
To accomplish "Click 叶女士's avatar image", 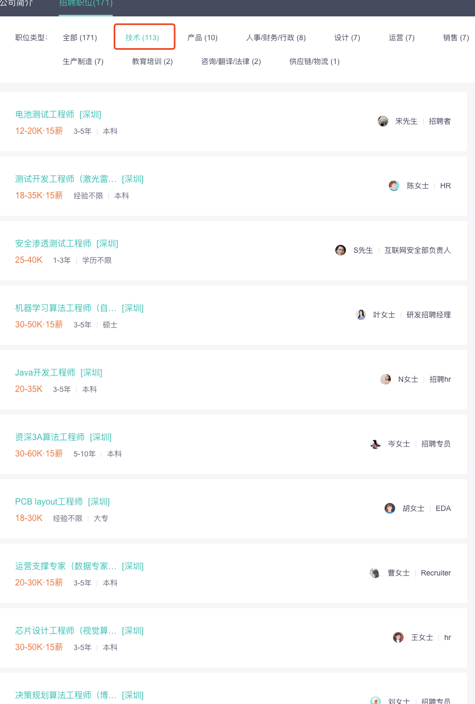I will pos(361,315).
